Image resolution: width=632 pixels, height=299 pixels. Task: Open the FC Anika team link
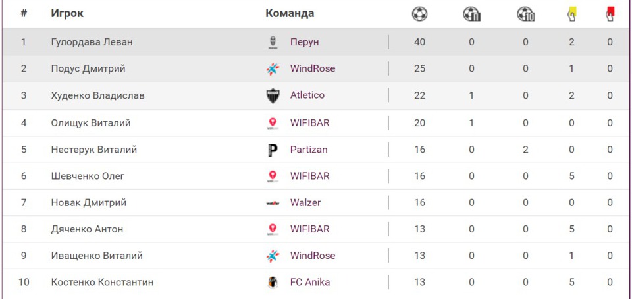click(x=310, y=283)
